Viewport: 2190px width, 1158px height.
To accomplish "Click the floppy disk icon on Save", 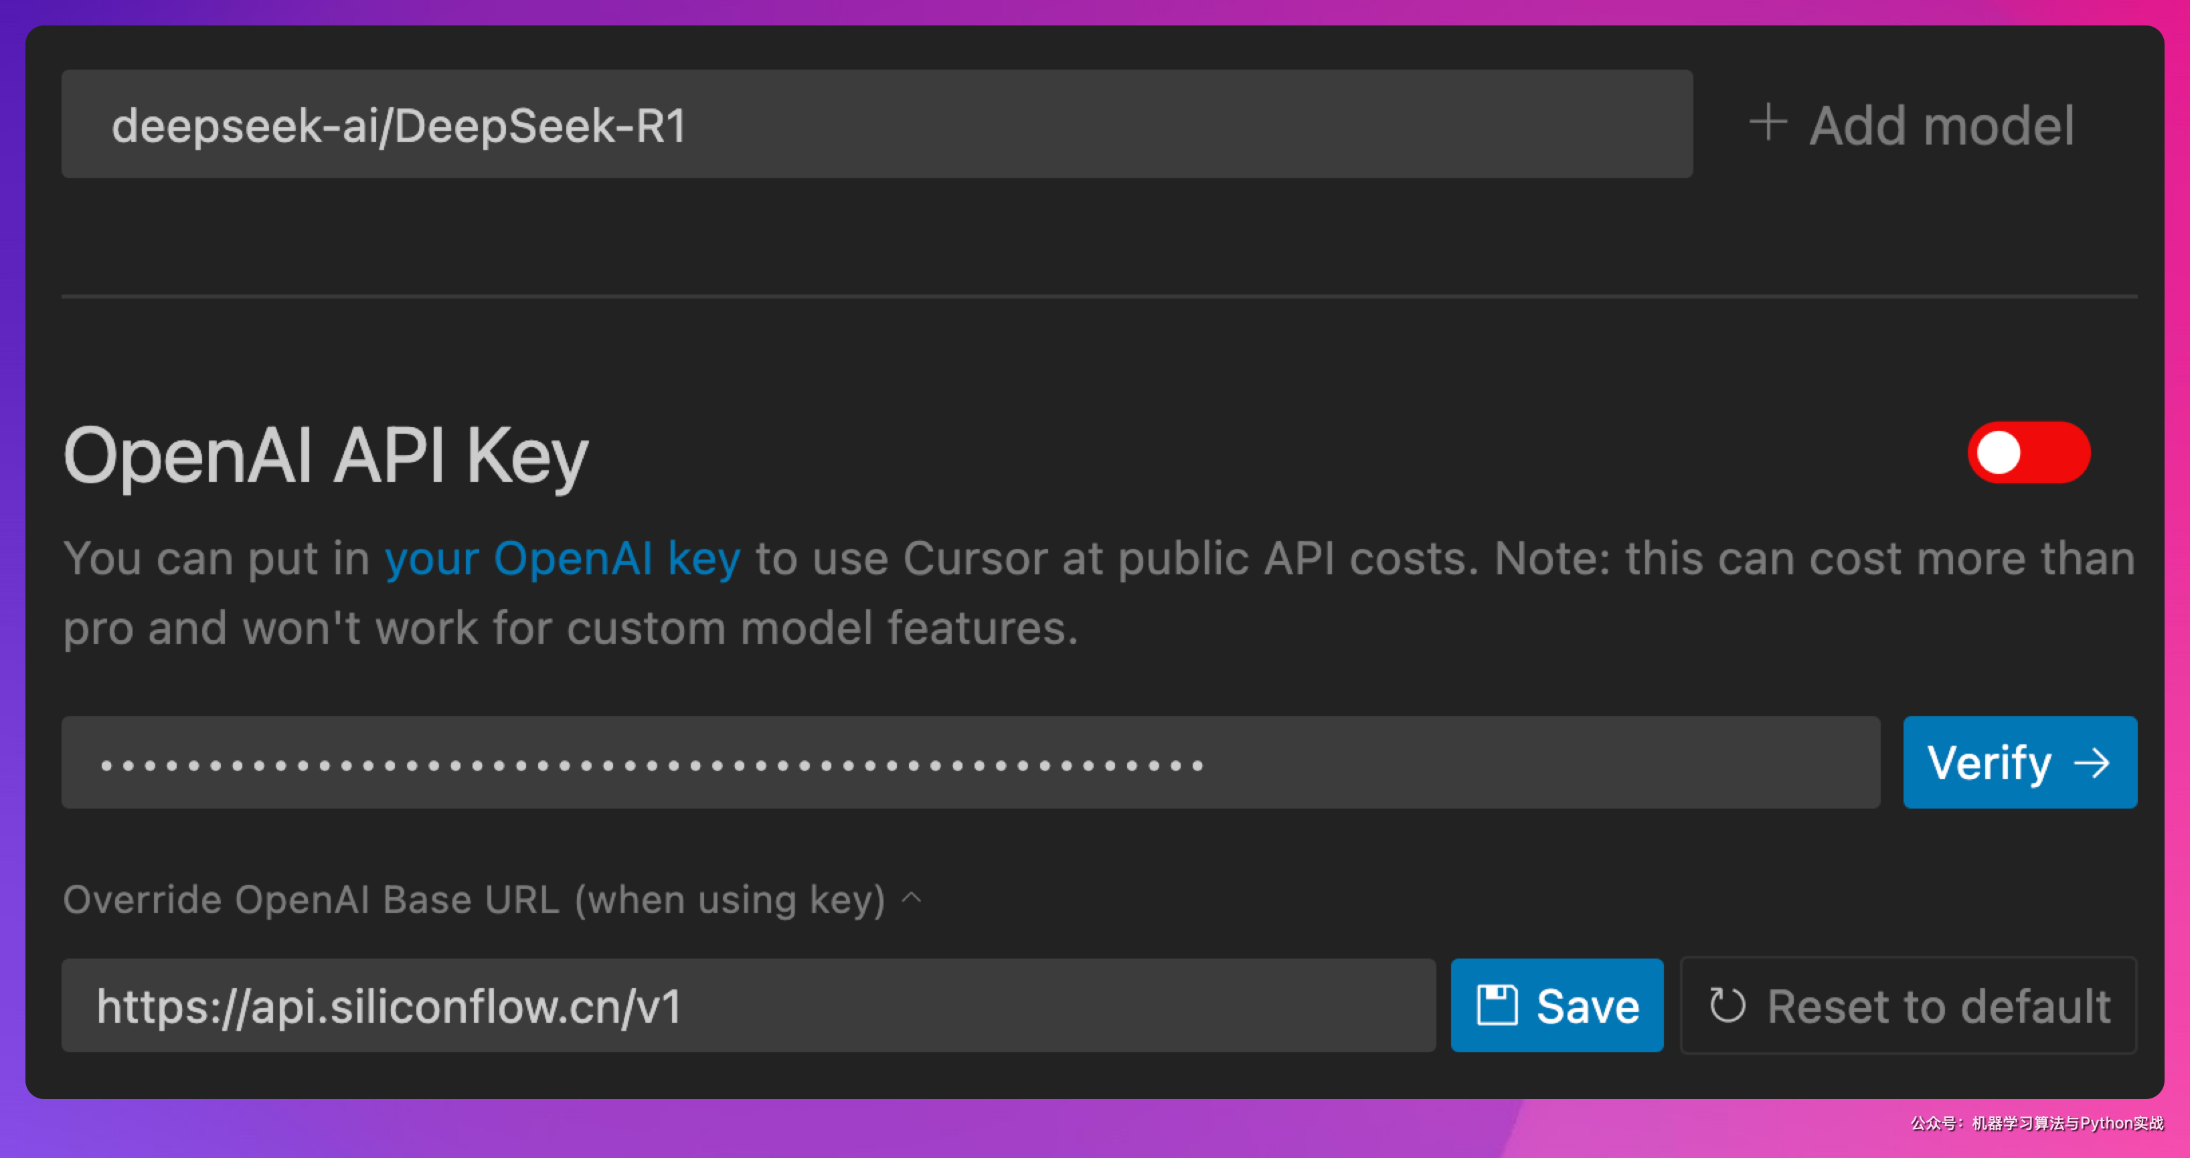I will pos(1497,1006).
